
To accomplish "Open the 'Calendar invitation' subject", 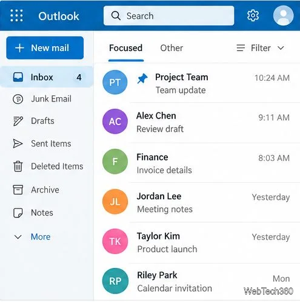I will (x=175, y=289).
